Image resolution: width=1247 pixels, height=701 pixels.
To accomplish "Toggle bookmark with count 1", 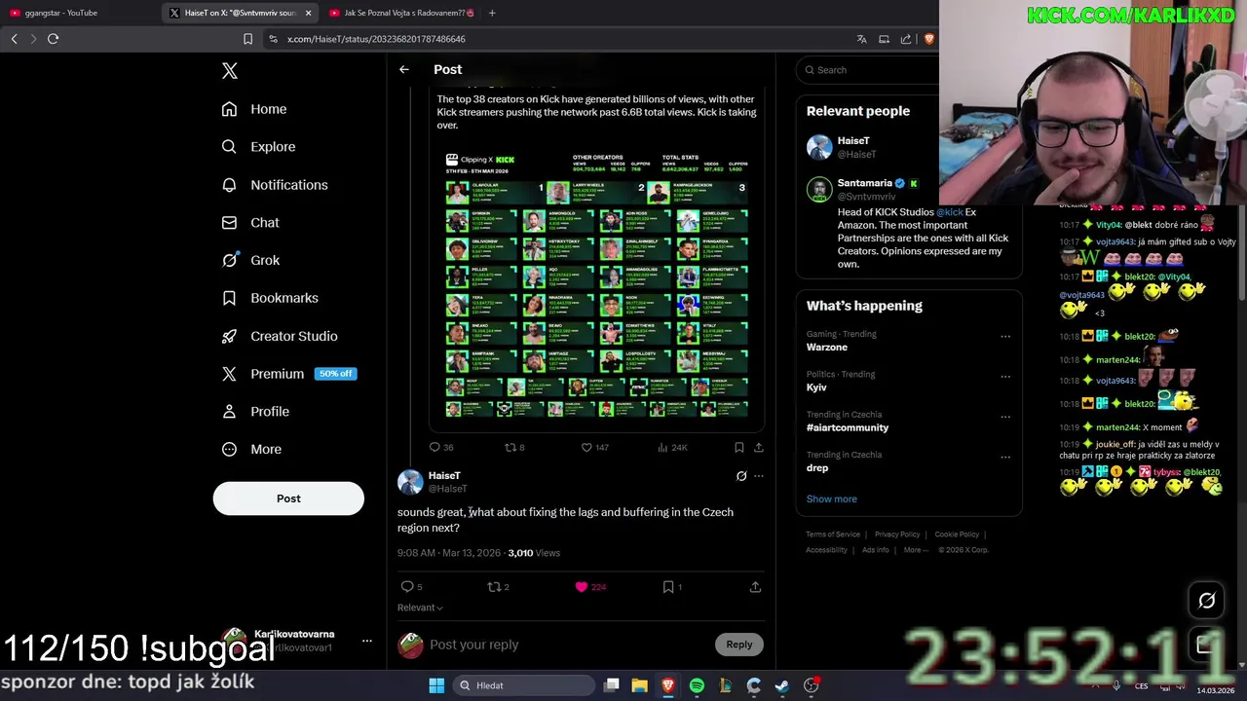I will [672, 587].
